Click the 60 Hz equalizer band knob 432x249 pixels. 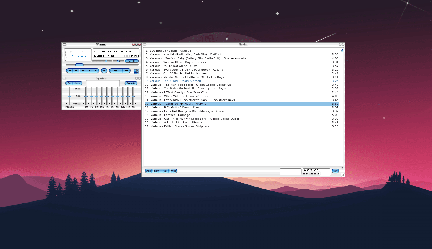pyautogui.click(x=86, y=96)
